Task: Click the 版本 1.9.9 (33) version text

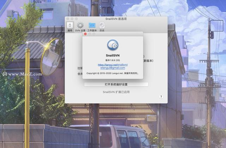Action: pyautogui.click(x=113, y=60)
